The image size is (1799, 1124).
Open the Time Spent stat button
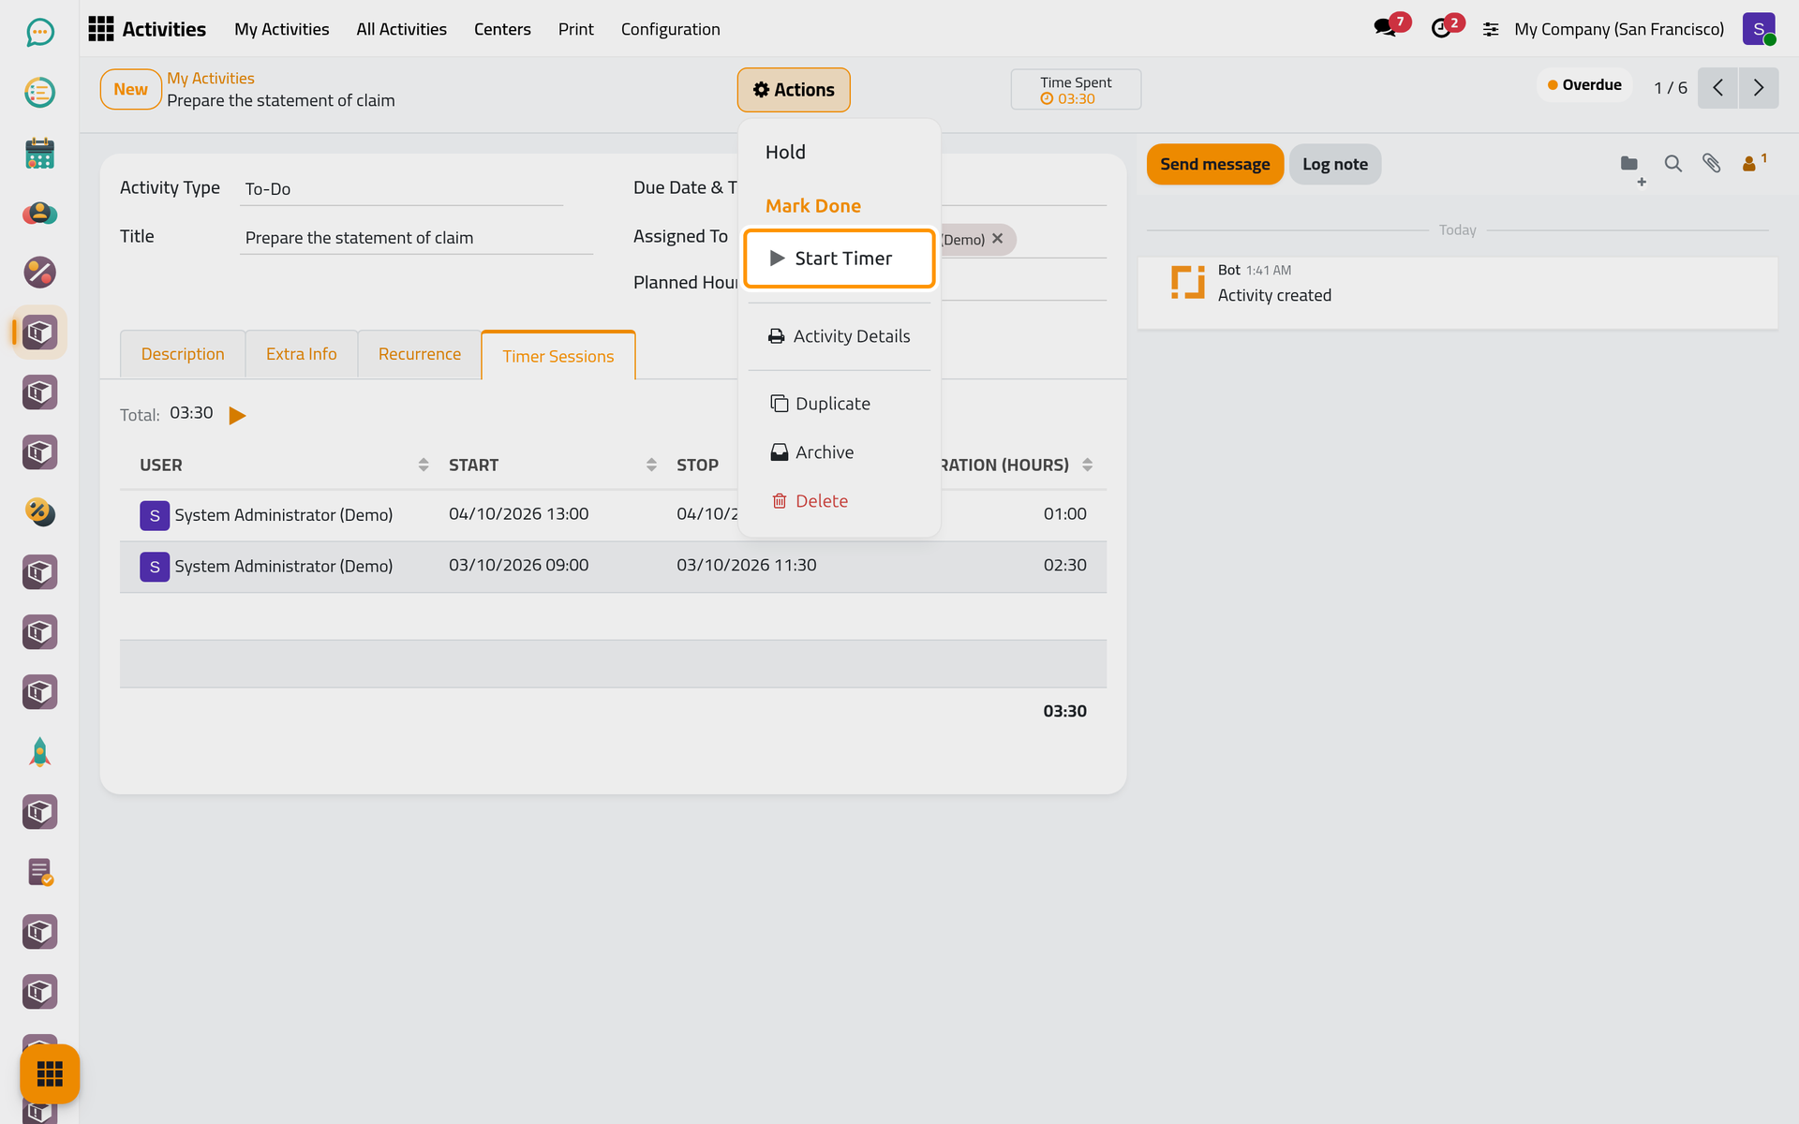pos(1076,90)
